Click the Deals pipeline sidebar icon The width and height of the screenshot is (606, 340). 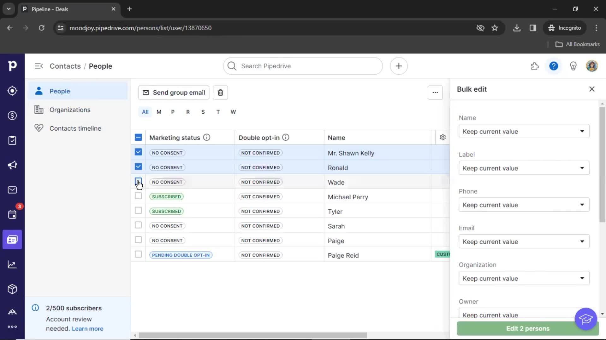click(12, 115)
